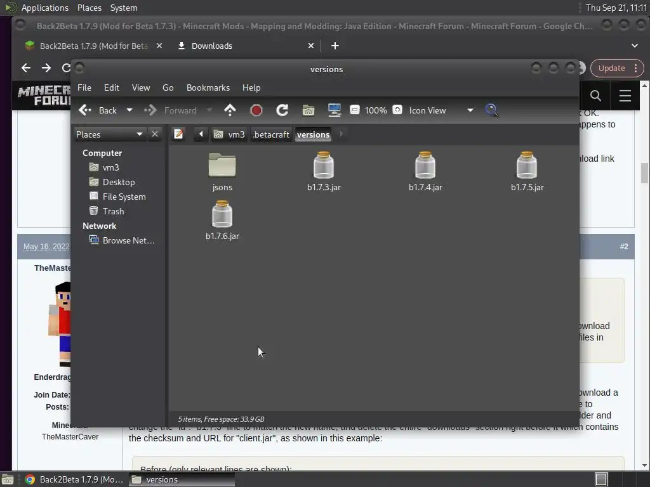This screenshot has width=650, height=487.
Task: Open Chrome's three-dot menu
Action: coord(635,68)
